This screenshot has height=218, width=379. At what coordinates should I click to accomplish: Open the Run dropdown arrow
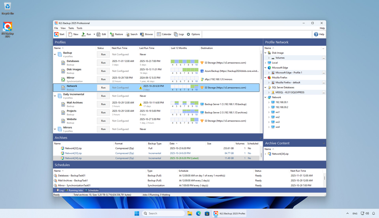pyautogui.click(x=94, y=34)
